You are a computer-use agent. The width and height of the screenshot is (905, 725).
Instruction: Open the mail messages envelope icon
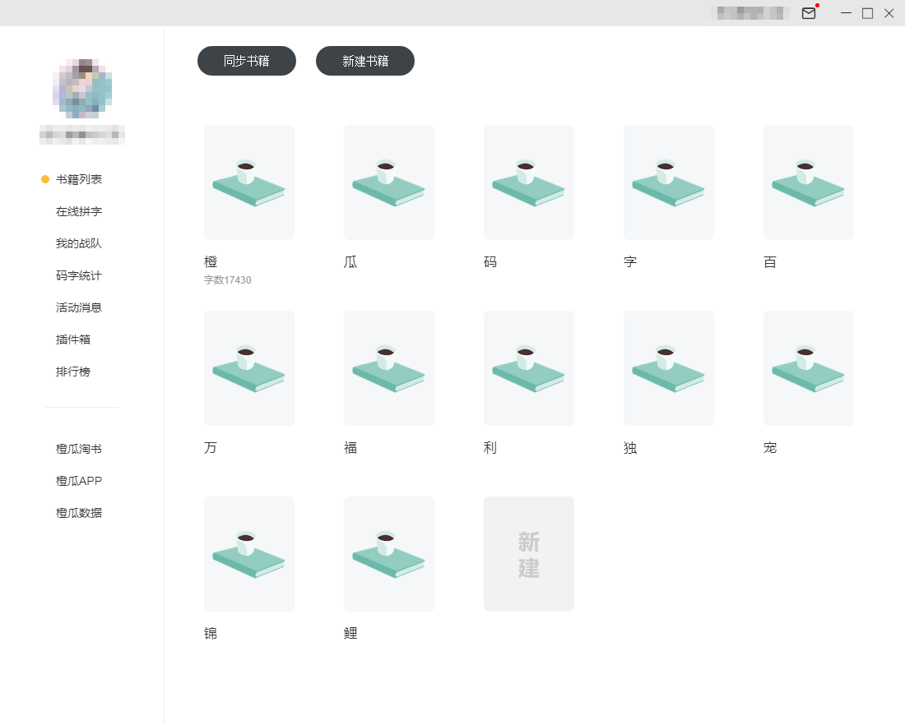point(809,13)
